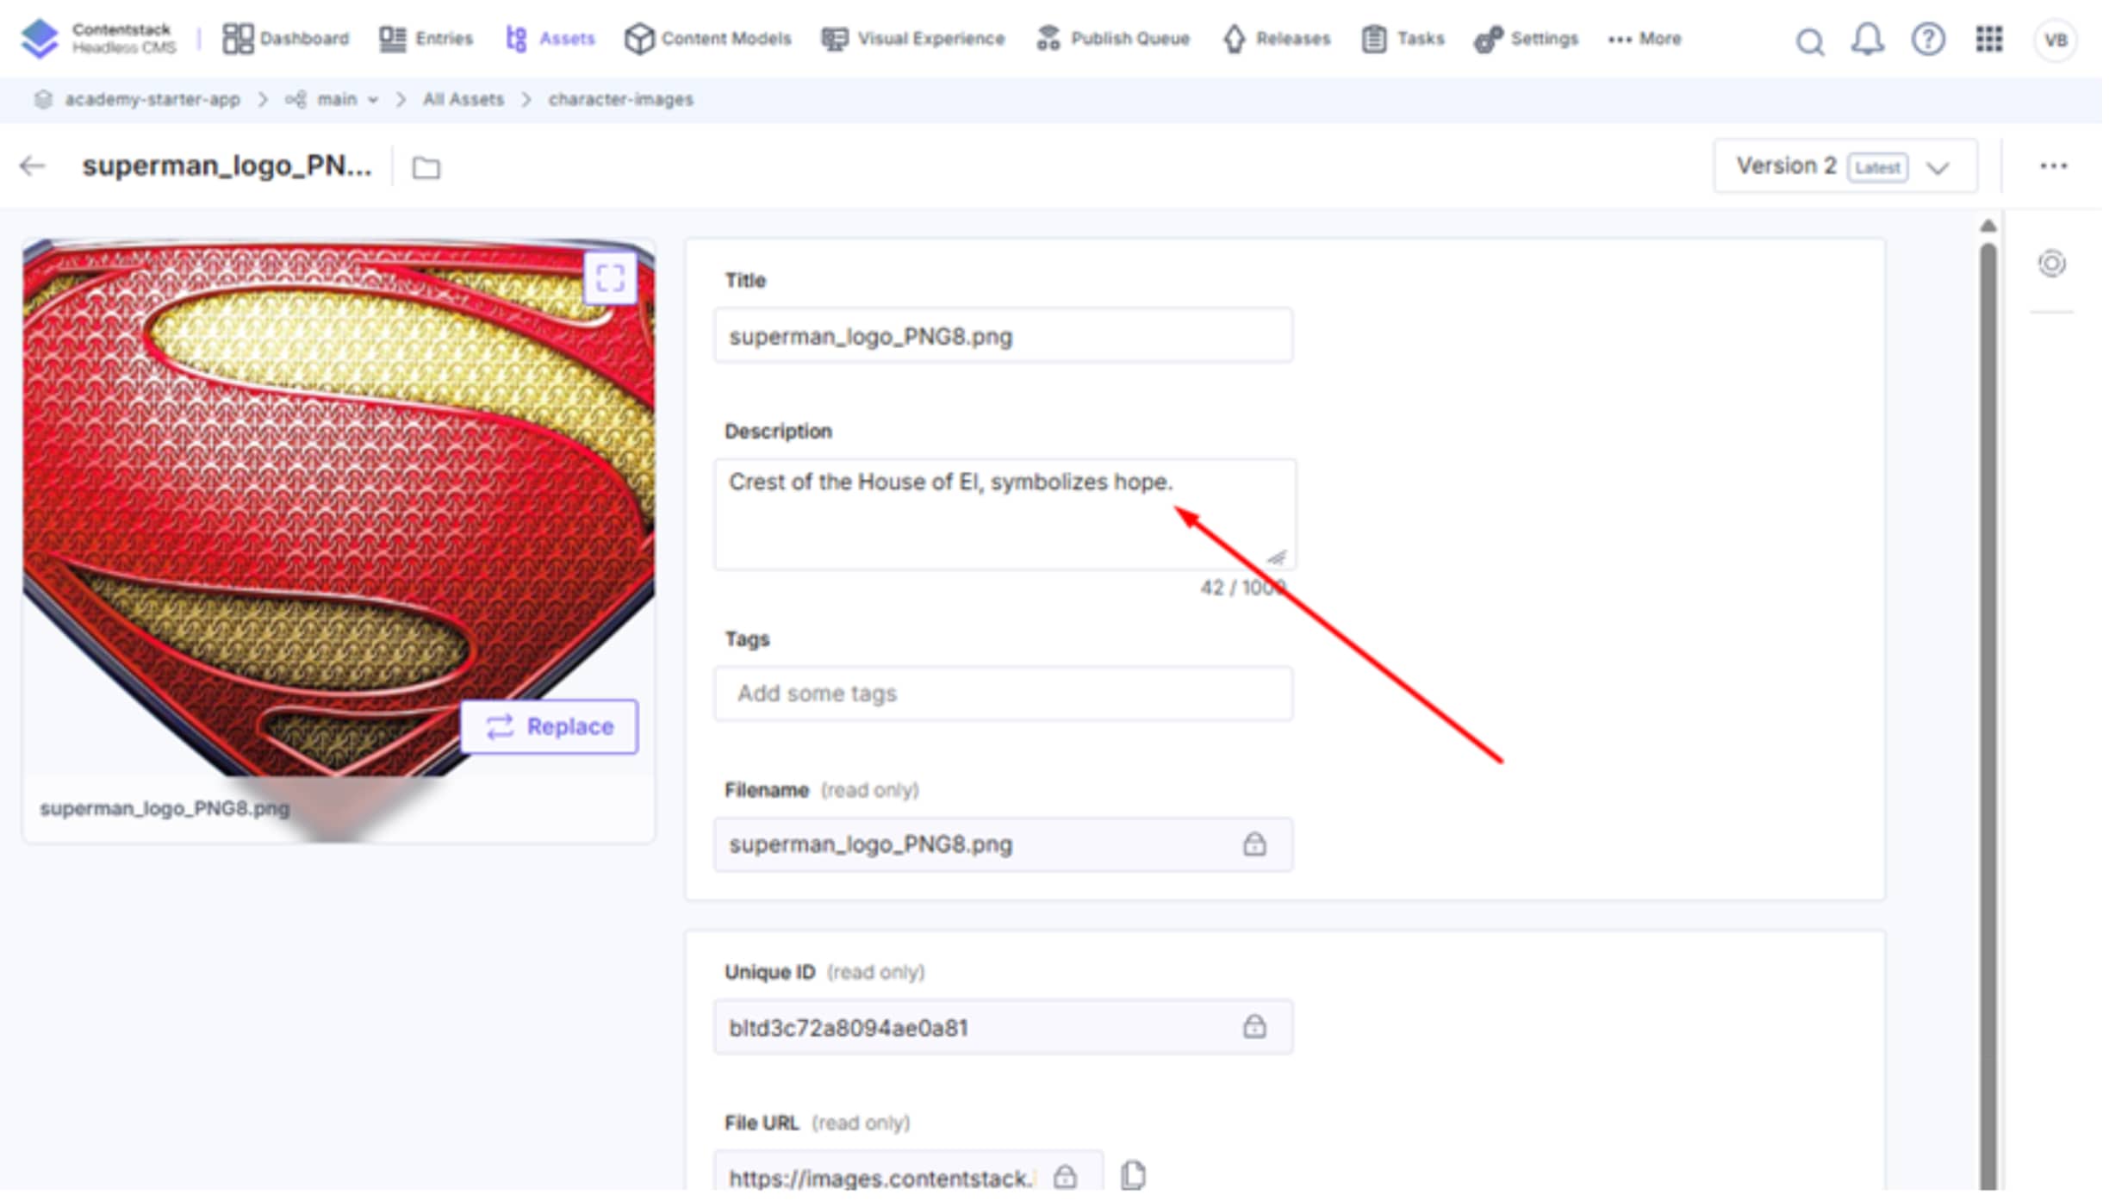Click the Add some tags field
Image resolution: width=2109 pixels, height=1201 pixels.
pos(1004,694)
